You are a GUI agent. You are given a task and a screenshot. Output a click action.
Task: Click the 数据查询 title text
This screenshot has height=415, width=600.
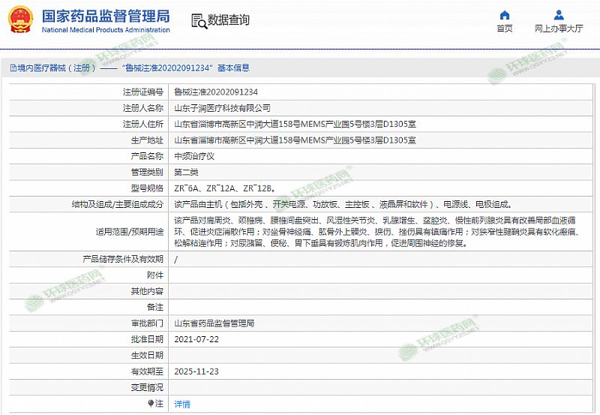(229, 20)
